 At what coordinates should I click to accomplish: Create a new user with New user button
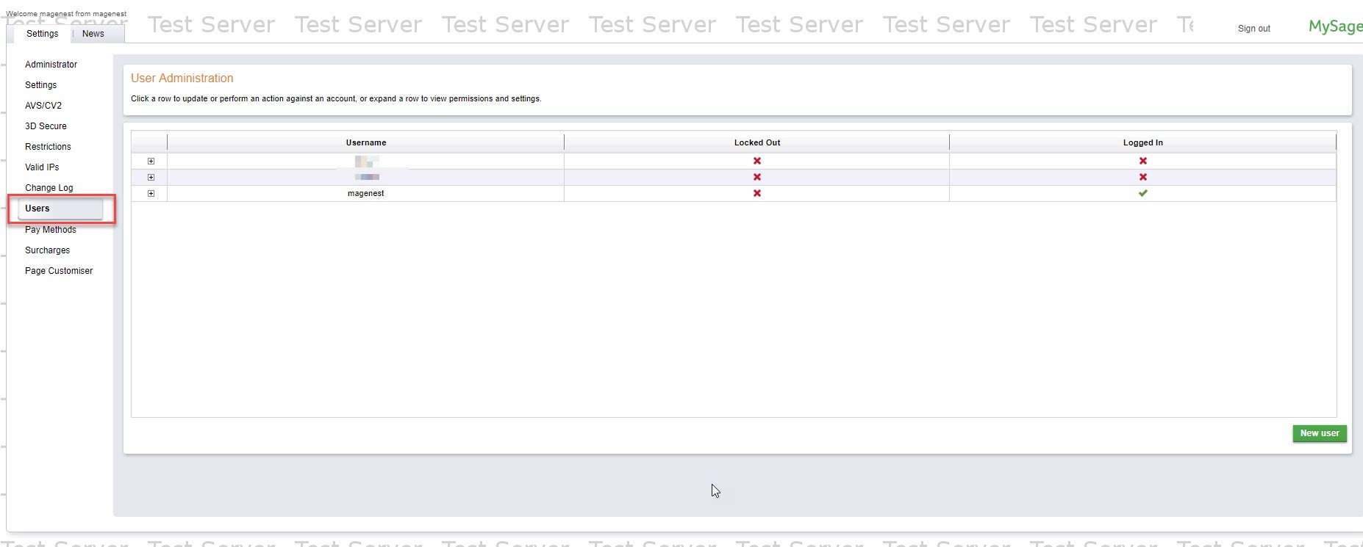[x=1319, y=434]
